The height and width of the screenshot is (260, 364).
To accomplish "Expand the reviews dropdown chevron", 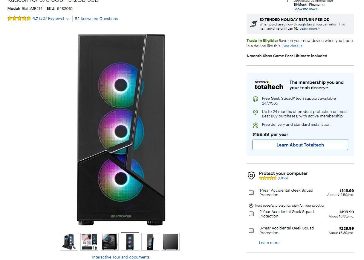I will (68, 19).
